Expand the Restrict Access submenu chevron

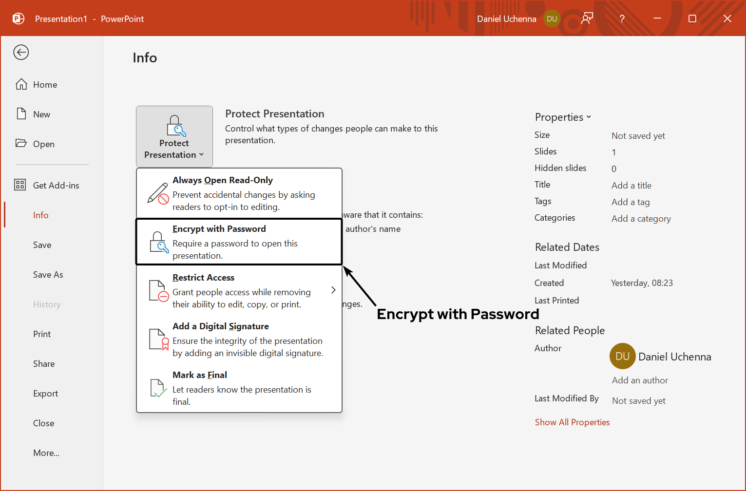pos(333,289)
